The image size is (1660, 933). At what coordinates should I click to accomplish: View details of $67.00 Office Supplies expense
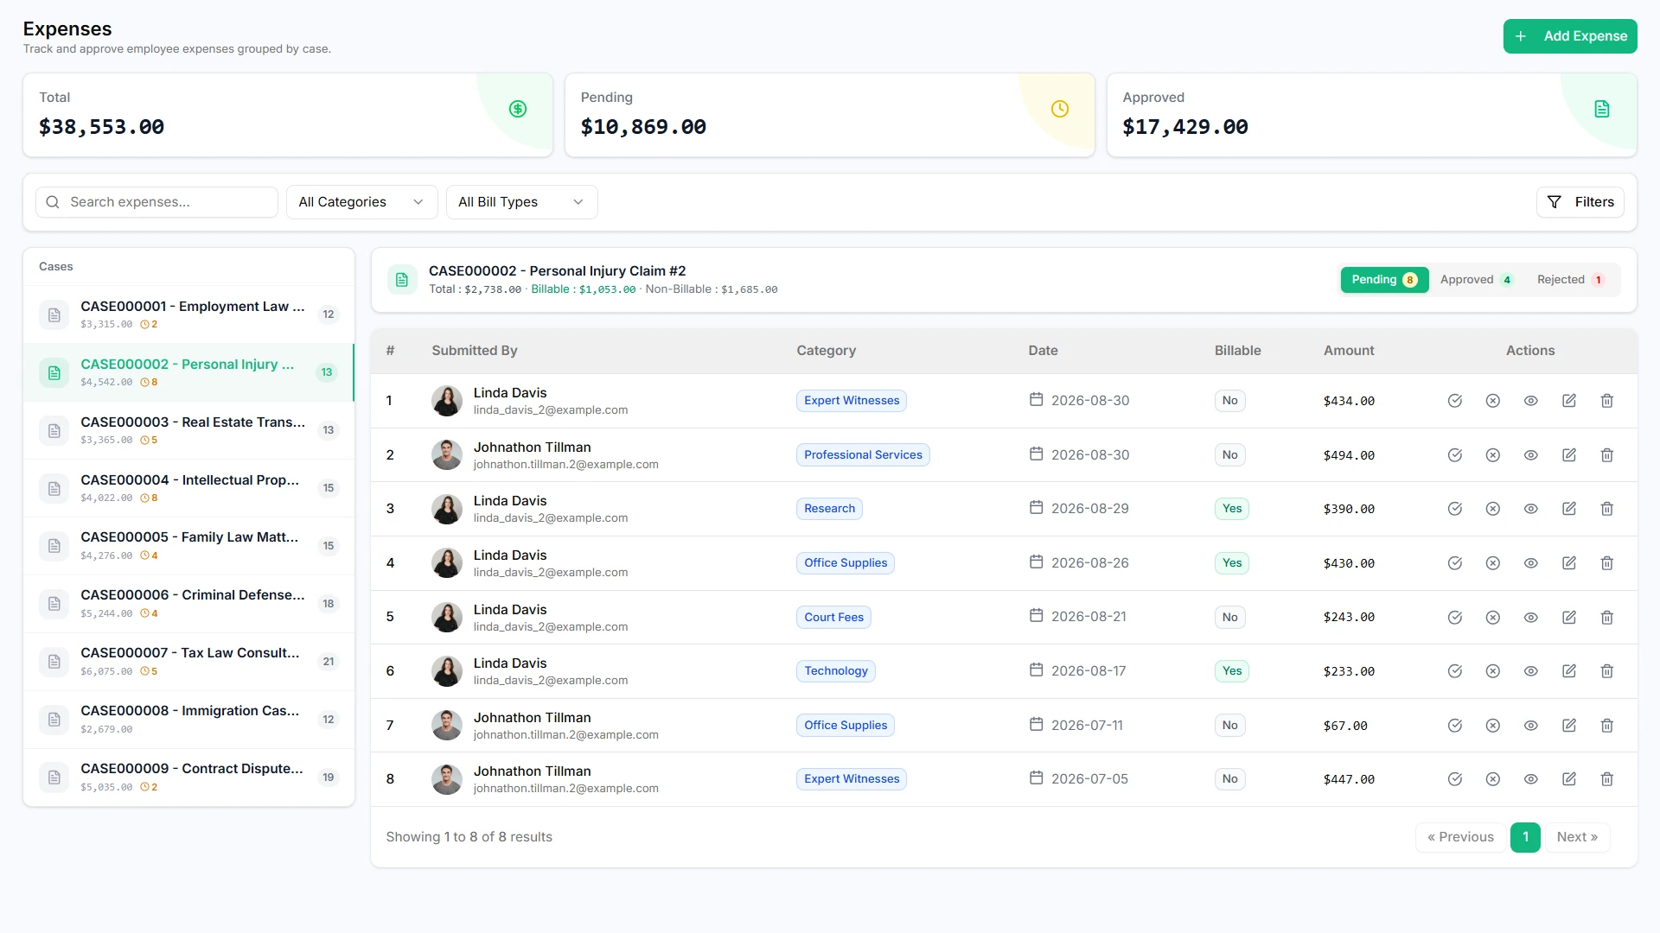pyautogui.click(x=1531, y=726)
